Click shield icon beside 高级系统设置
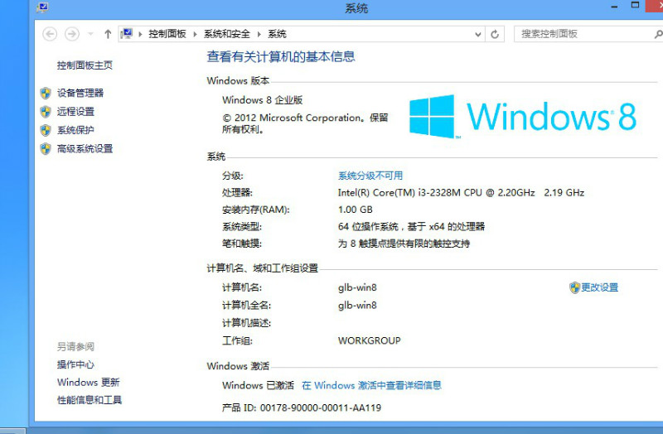This screenshot has height=434, width=663. (46, 149)
